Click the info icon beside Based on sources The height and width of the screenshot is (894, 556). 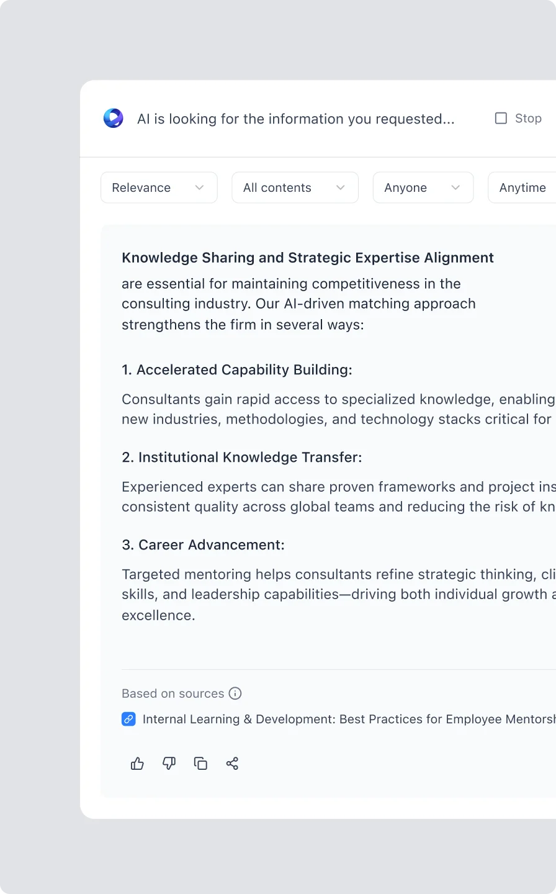tap(235, 693)
